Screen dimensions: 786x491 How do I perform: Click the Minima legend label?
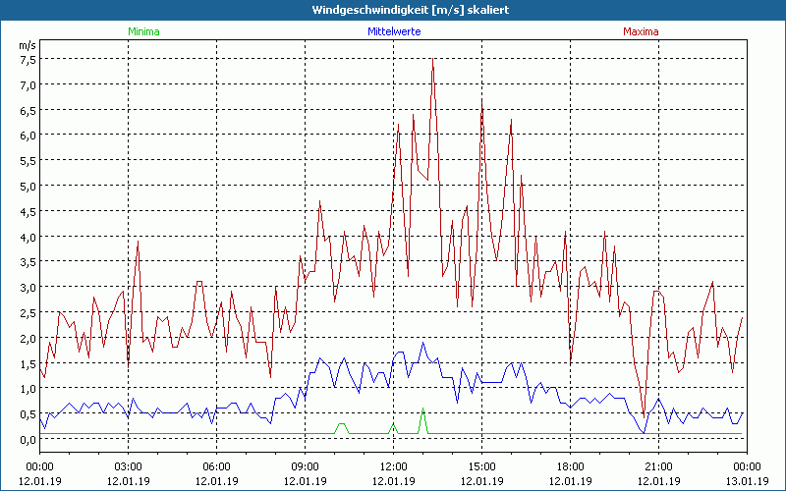coord(142,31)
